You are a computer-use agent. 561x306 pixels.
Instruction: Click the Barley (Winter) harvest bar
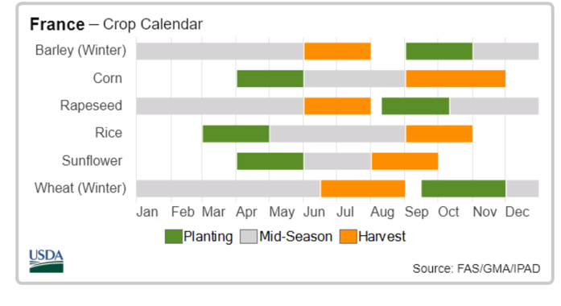pyautogui.click(x=337, y=52)
